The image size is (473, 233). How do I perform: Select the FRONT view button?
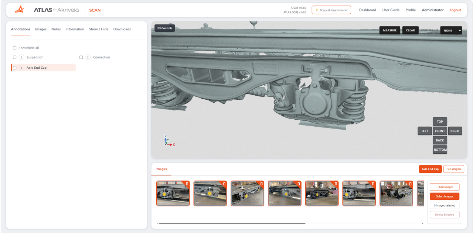(440, 131)
